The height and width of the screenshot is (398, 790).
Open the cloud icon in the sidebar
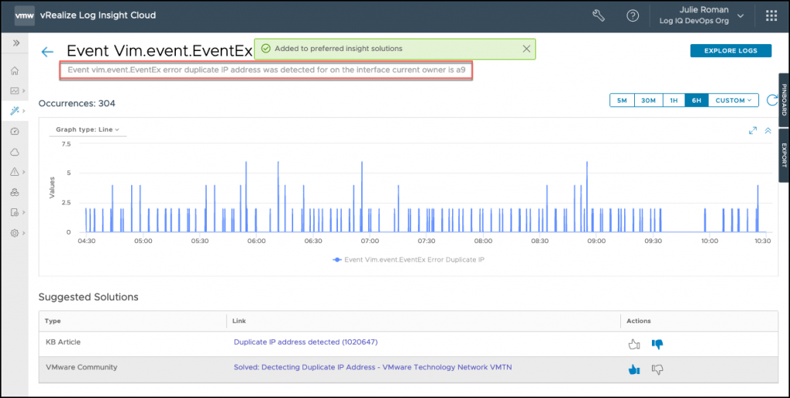[x=15, y=152]
